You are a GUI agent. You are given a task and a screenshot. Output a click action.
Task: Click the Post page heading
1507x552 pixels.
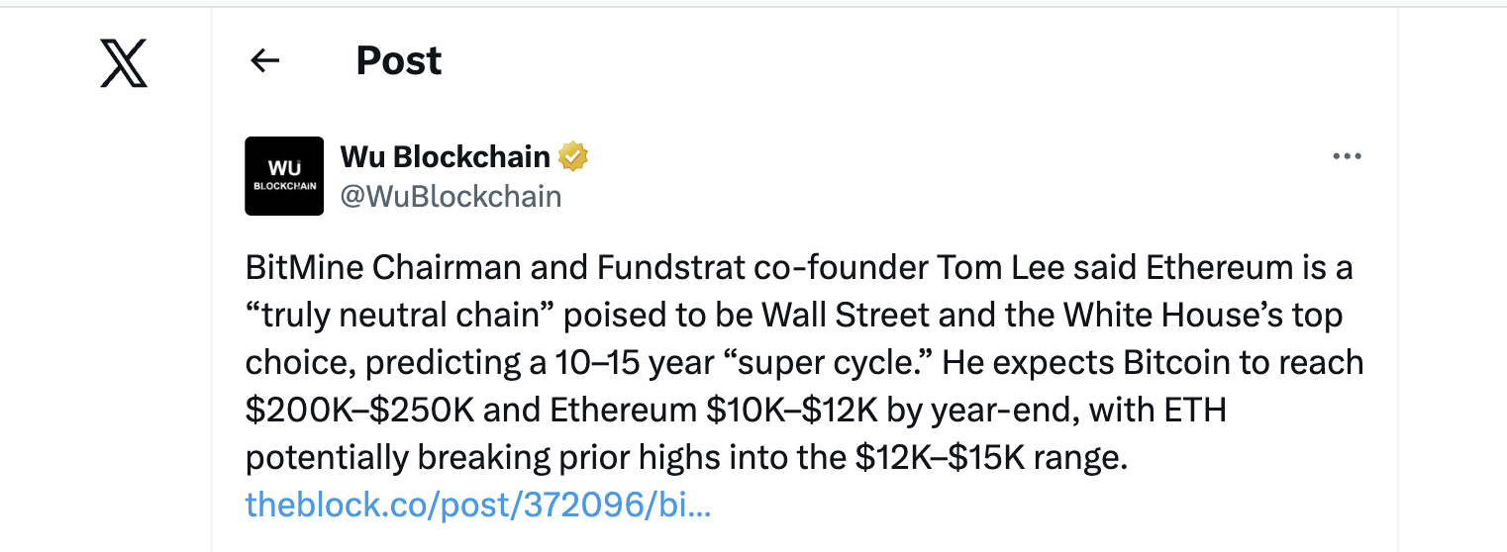click(398, 61)
